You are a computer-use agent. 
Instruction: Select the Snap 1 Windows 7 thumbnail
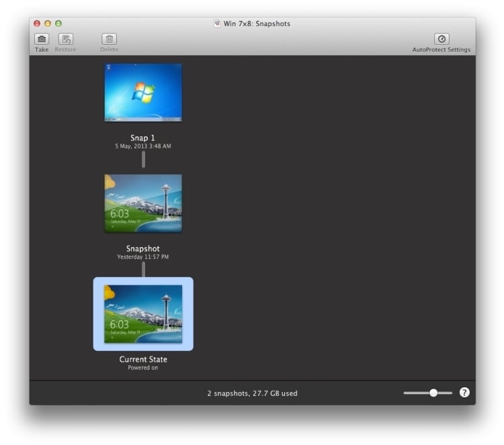(143, 93)
